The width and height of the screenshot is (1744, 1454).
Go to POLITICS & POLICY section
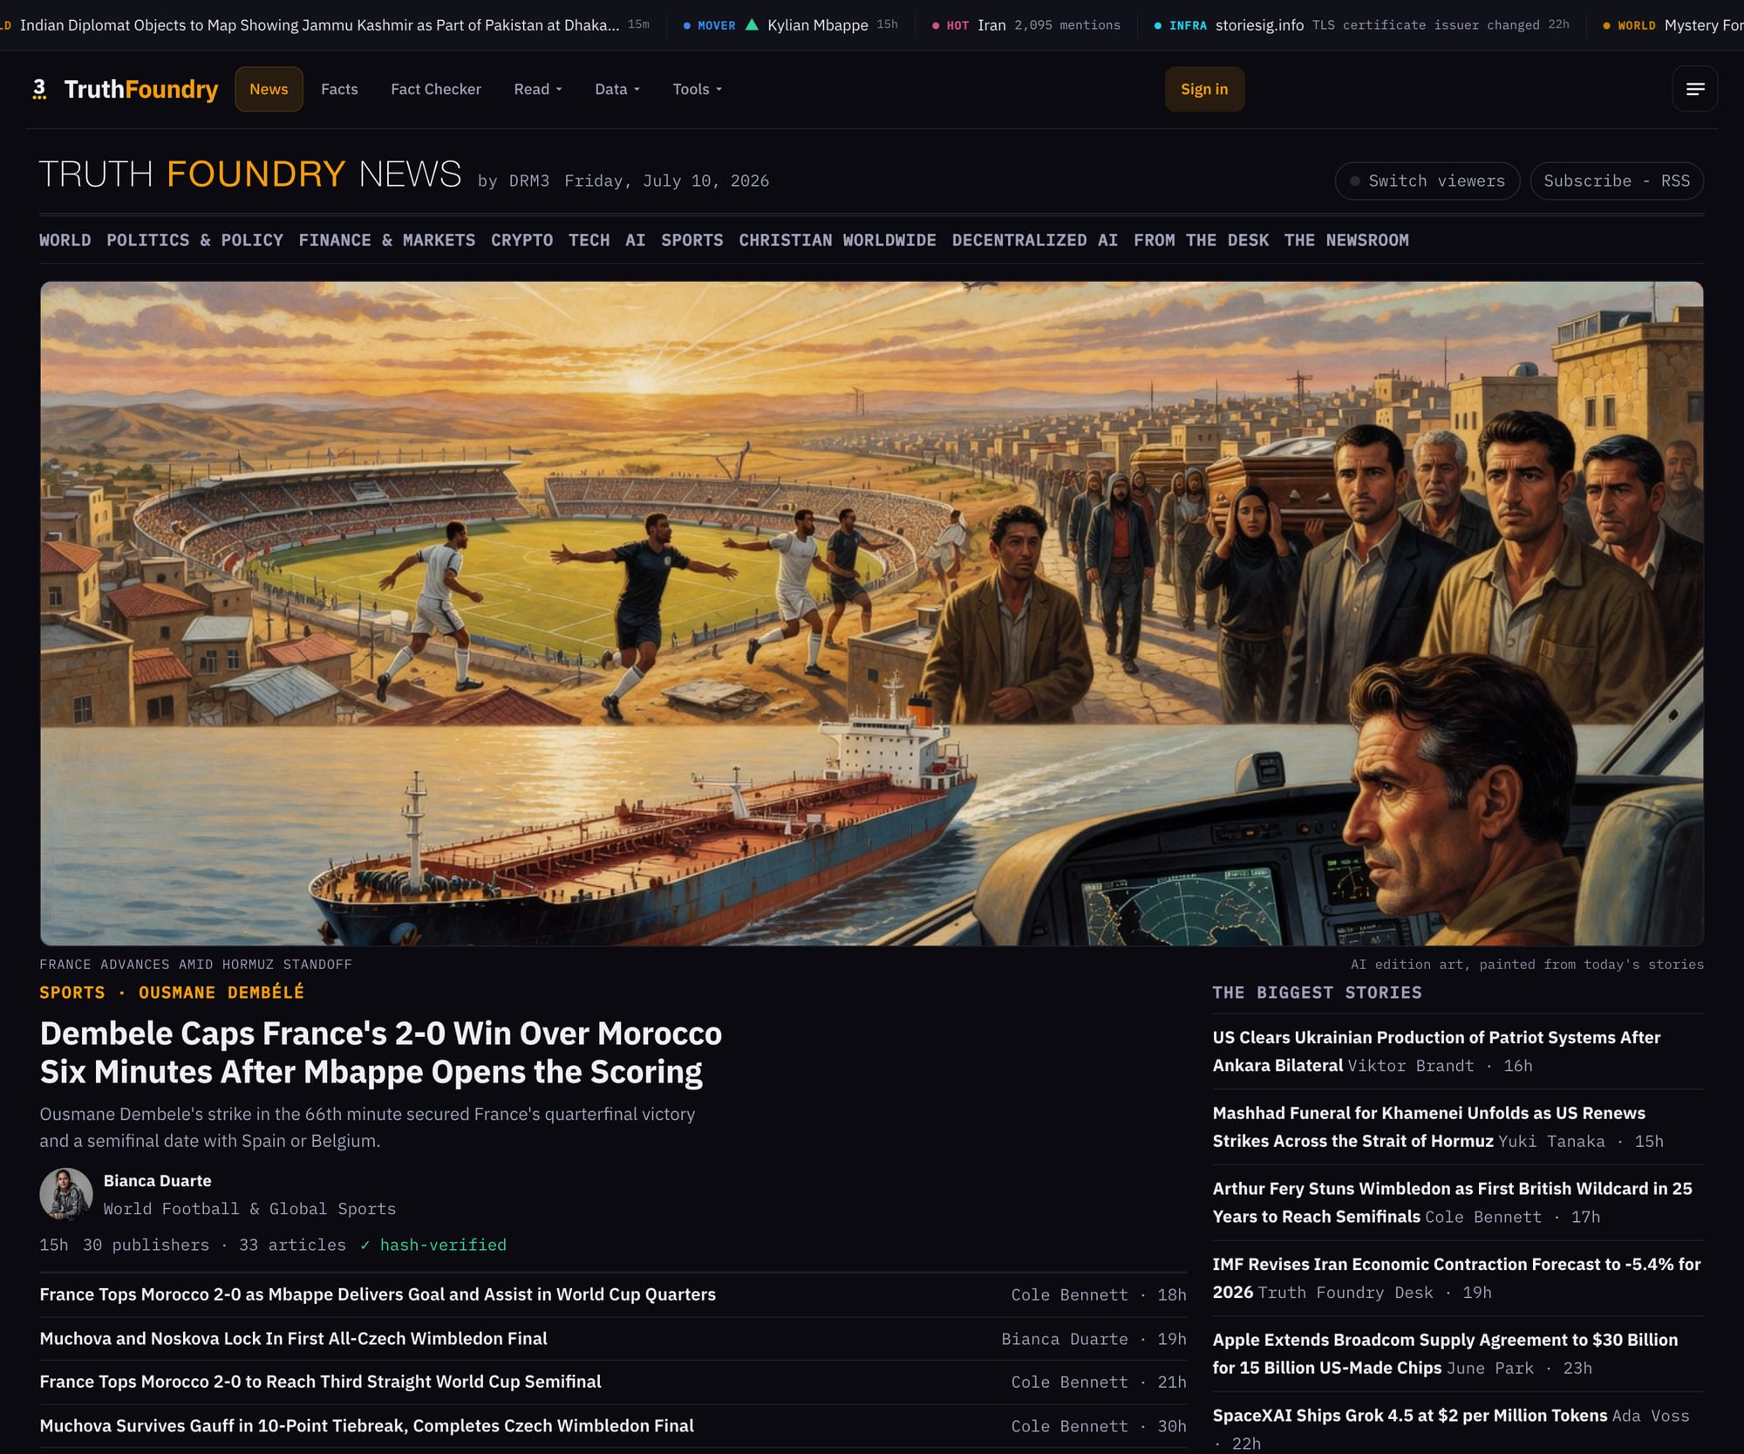[x=194, y=240]
